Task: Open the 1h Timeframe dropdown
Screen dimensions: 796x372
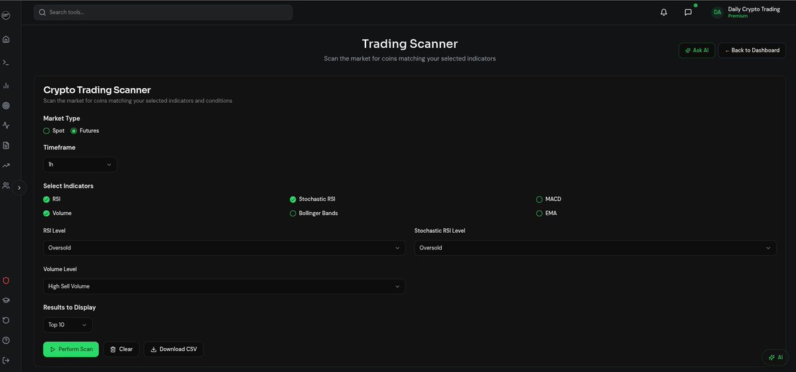Action: (80, 164)
